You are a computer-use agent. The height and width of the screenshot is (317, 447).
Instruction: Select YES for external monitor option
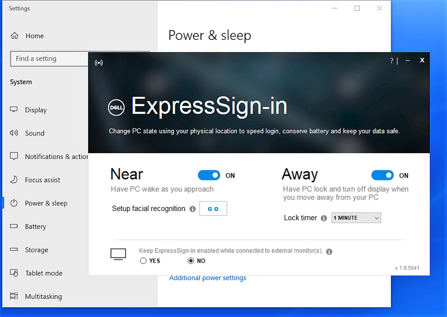(x=143, y=261)
